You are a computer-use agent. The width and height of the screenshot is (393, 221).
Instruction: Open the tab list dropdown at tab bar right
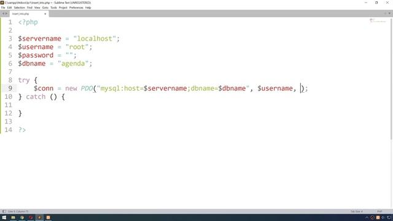[x=389, y=14]
